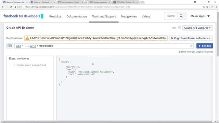This screenshot has width=219, height=123.
Task: Click the name Tom Albdbiajcbihe Adeagbosky
Action: click(x=95, y=72)
